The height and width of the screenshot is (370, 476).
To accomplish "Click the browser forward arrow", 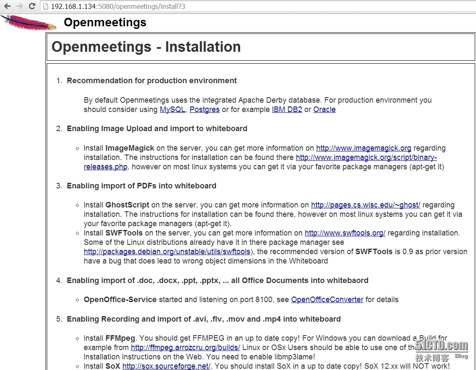I will (x=20, y=6).
